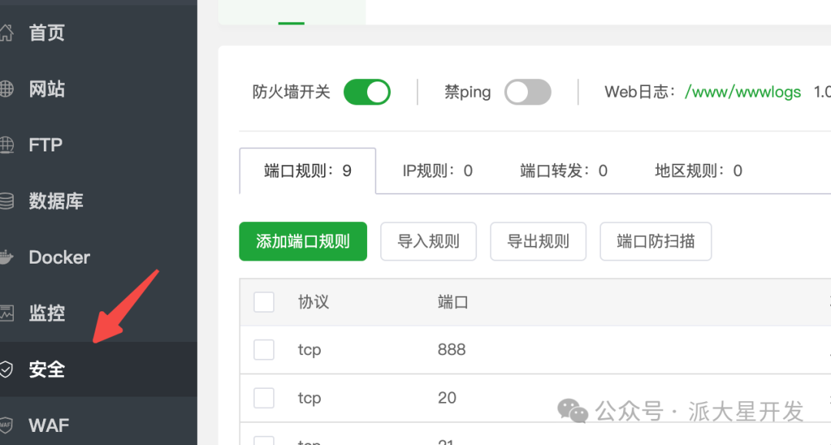The height and width of the screenshot is (445, 831).
Task: Click the Docker whale icon
Action: pyautogui.click(x=6, y=257)
